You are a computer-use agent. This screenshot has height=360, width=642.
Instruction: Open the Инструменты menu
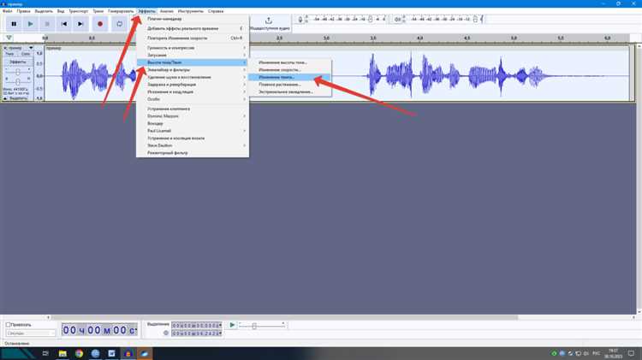[190, 11]
